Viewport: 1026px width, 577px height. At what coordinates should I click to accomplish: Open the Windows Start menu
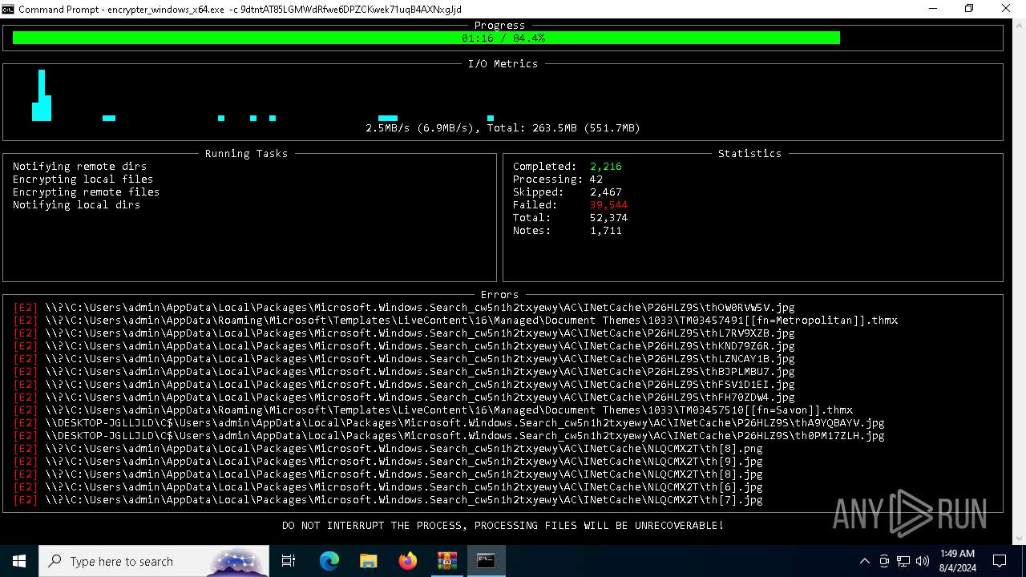pyautogui.click(x=19, y=561)
